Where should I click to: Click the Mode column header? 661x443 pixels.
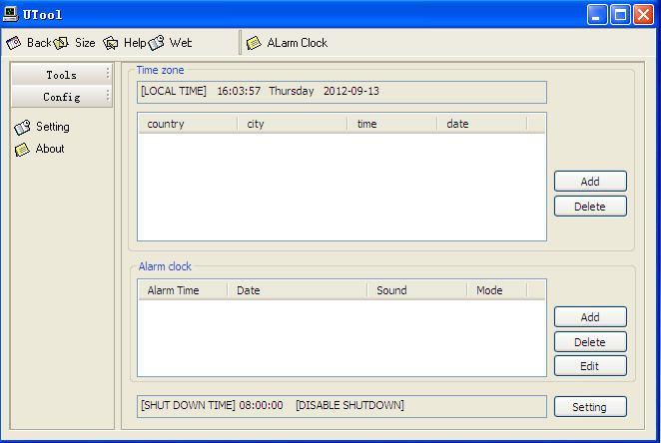497,290
